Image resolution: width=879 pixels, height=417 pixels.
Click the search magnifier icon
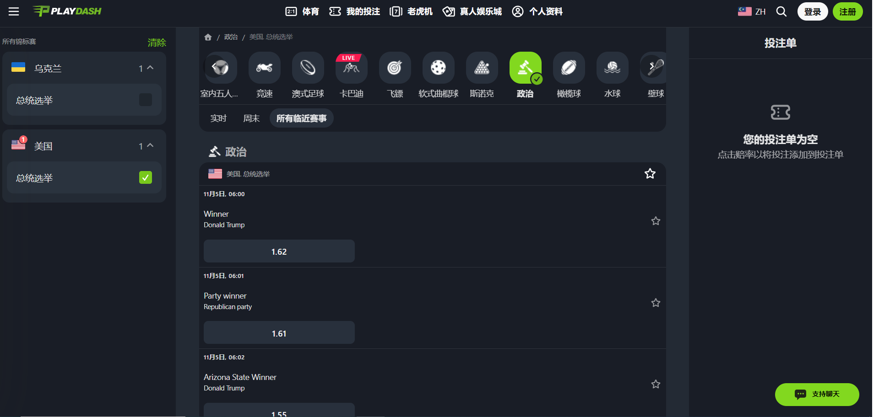[781, 11]
